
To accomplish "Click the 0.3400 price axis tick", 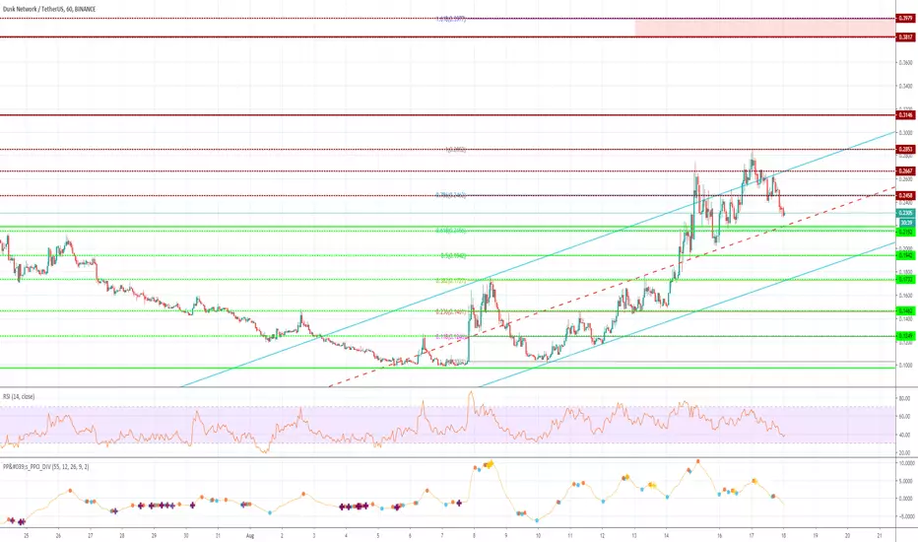I will (905, 86).
